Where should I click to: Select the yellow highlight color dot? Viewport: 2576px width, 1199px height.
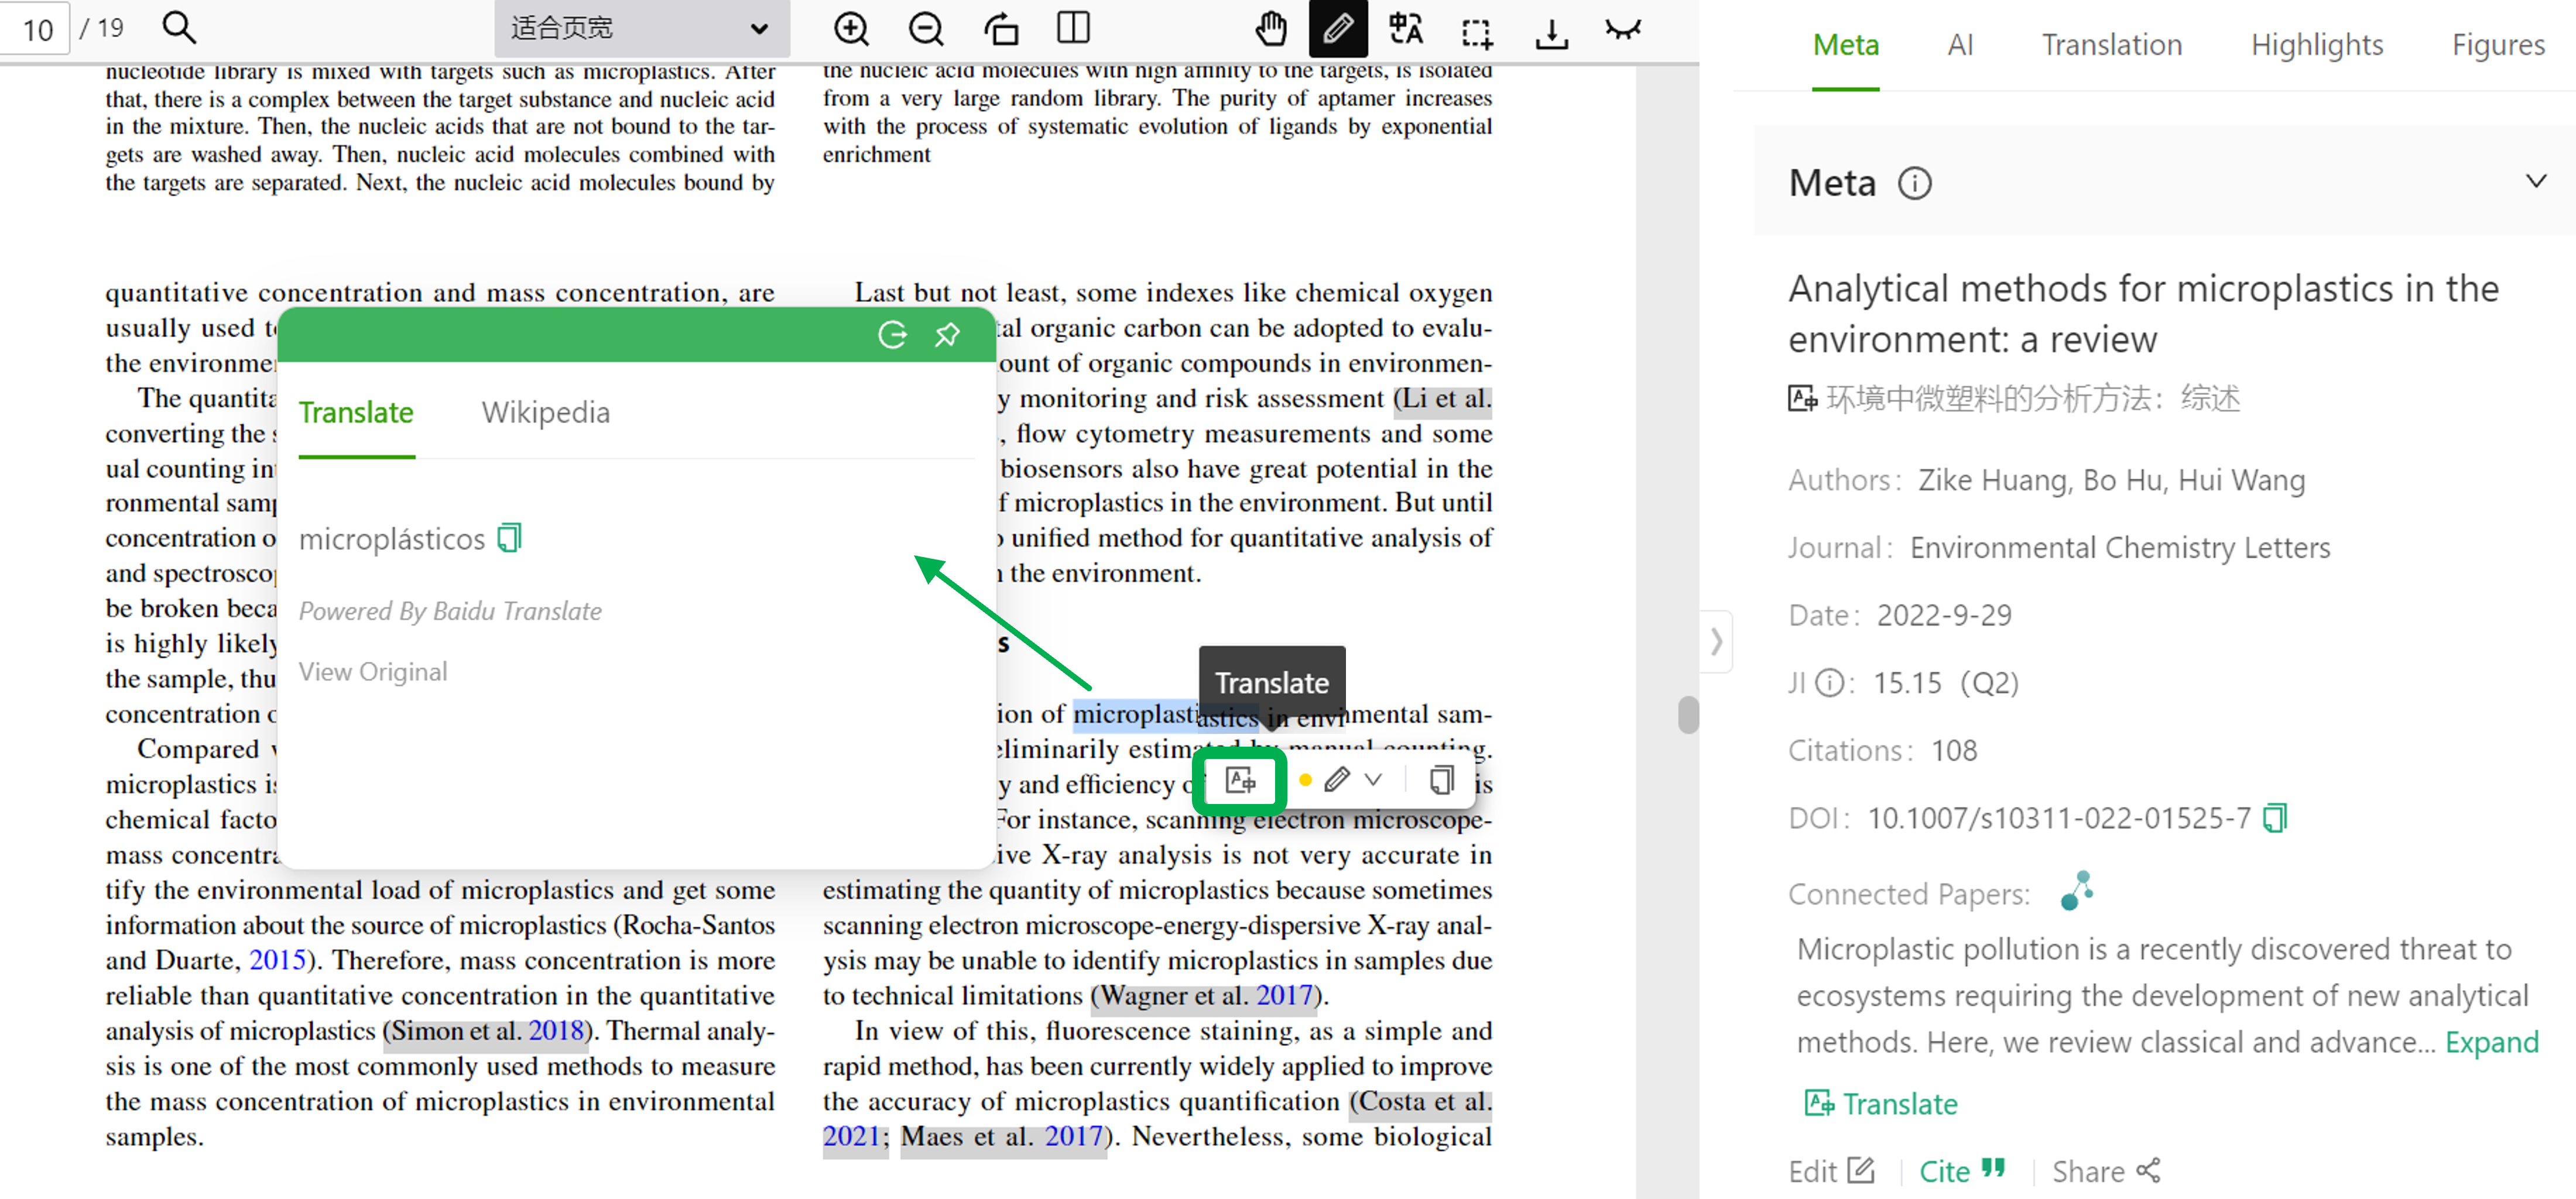(x=1305, y=779)
